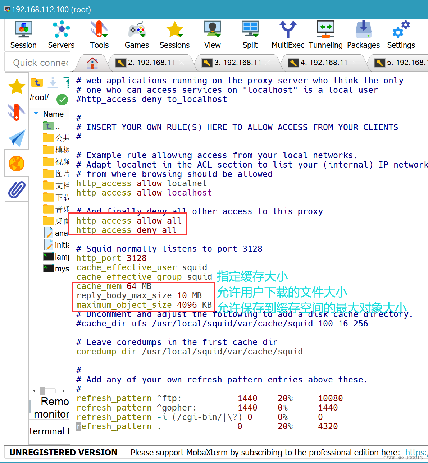Switch to tab 3. 192.168.11
This screenshot has width=428, height=463.
238,63
